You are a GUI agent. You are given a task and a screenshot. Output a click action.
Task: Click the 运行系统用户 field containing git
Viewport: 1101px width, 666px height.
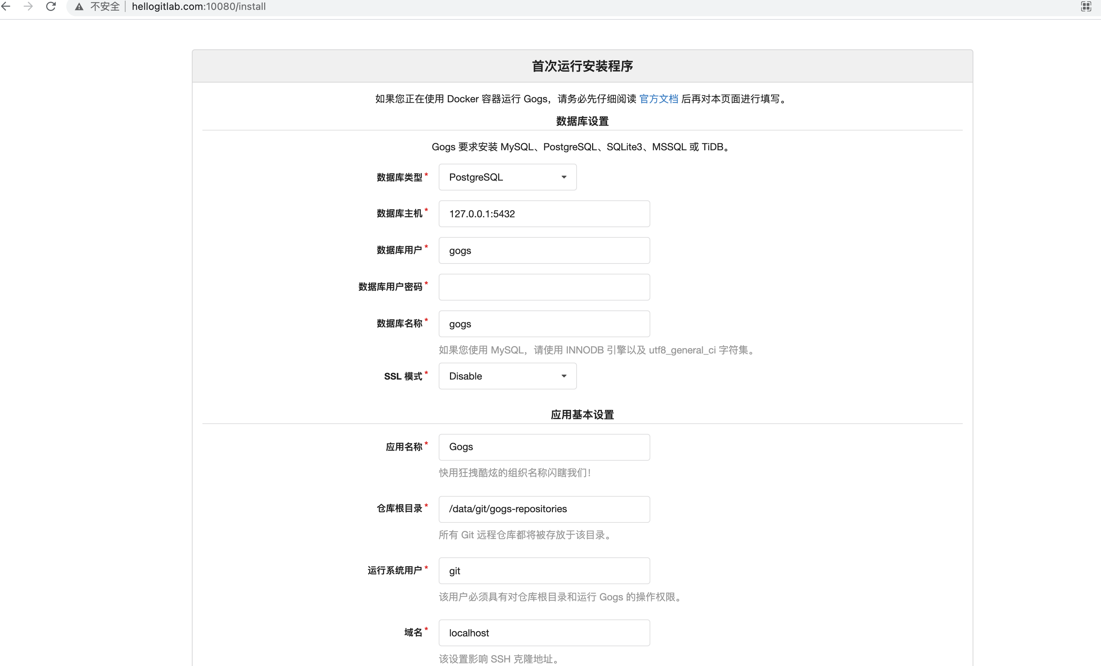tap(544, 571)
